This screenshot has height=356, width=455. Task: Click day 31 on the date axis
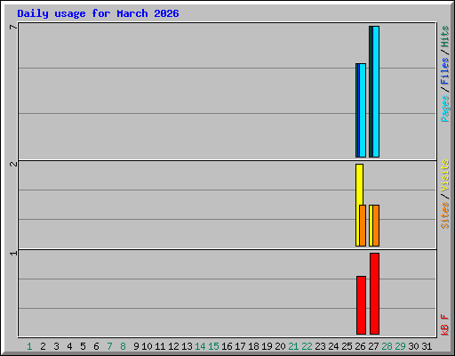pos(427,346)
